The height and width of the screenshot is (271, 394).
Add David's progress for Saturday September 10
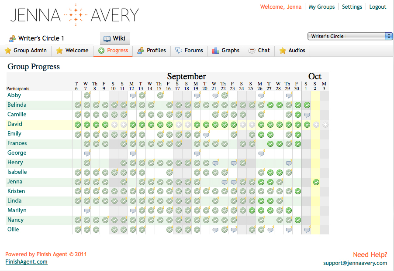point(114,125)
